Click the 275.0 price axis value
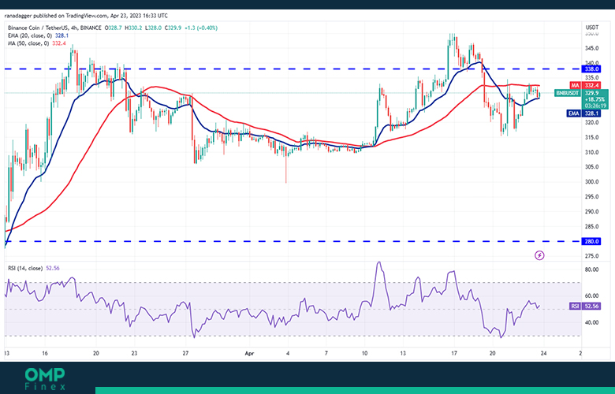 [592, 256]
